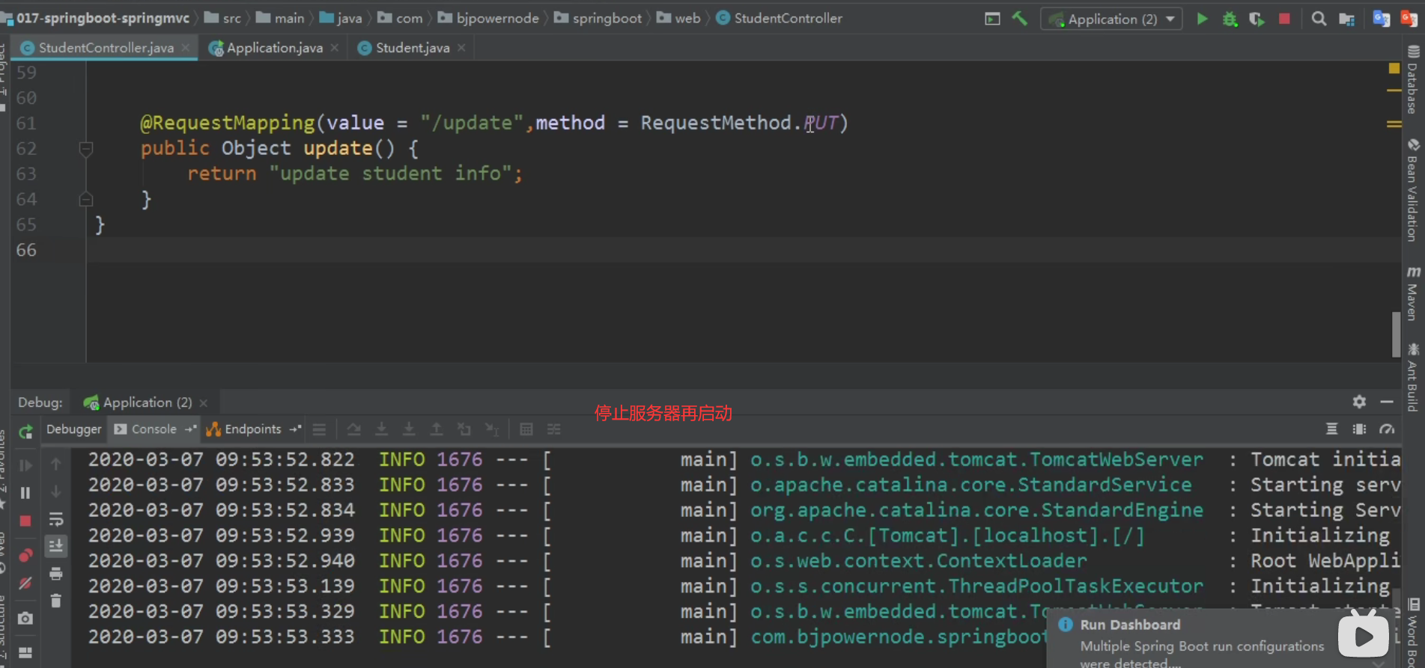Open Application (2) run configuration dropdown
This screenshot has height=668, width=1425.
(1111, 19)
